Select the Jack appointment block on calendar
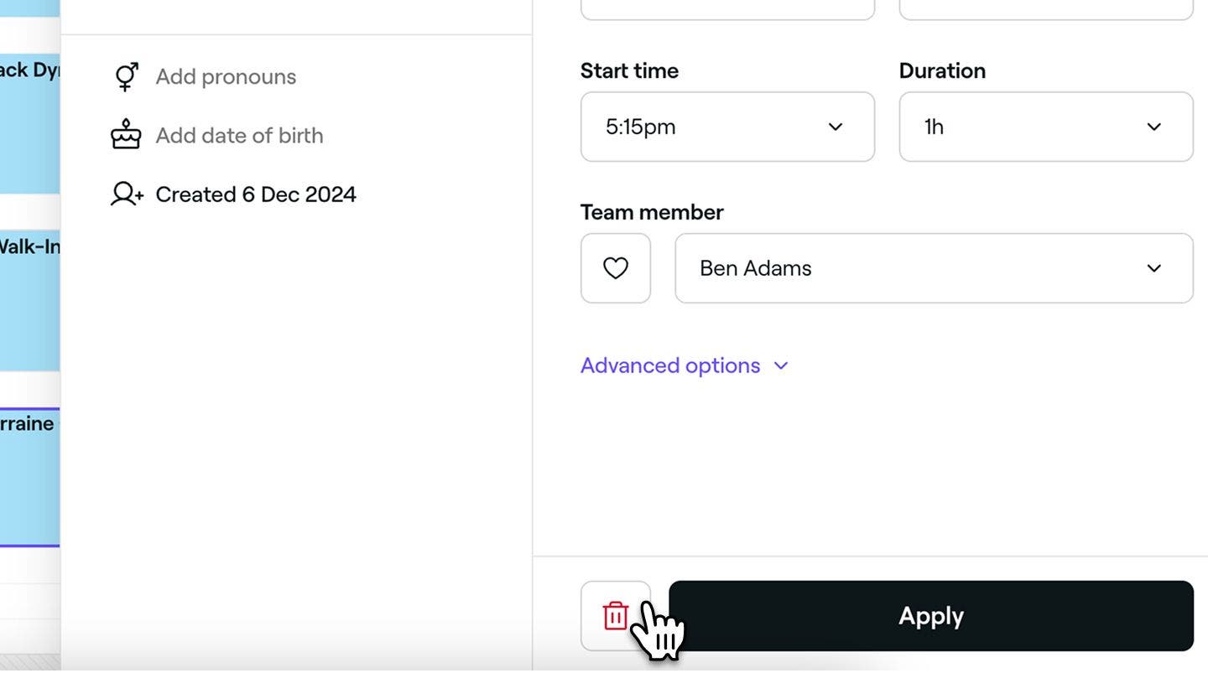The width and height of the screenshot is (1208, 673). (29, 124)
